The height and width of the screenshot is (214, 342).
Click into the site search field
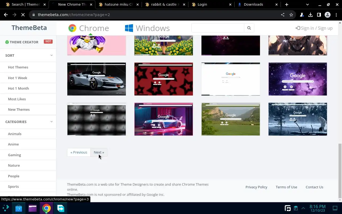218,28
